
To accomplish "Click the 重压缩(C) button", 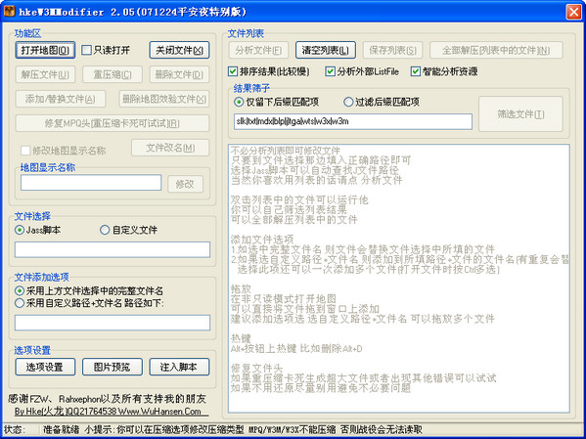I will click(x=113, y=74).
